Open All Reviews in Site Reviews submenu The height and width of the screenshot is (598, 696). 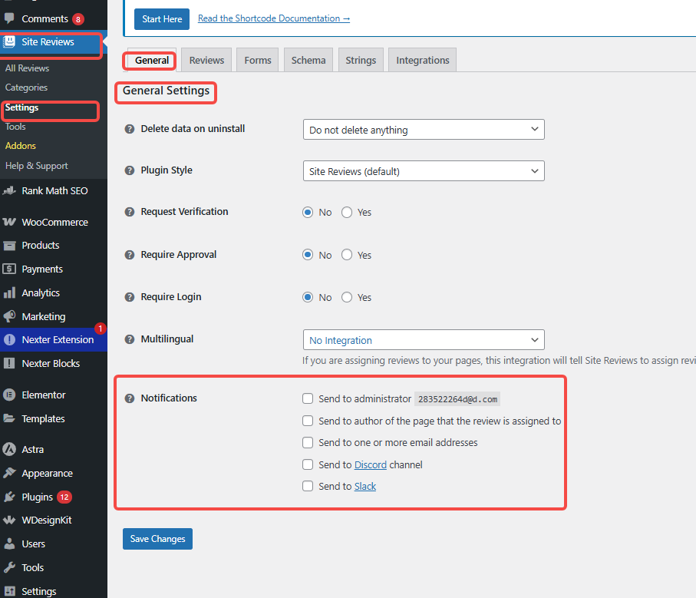28,68
